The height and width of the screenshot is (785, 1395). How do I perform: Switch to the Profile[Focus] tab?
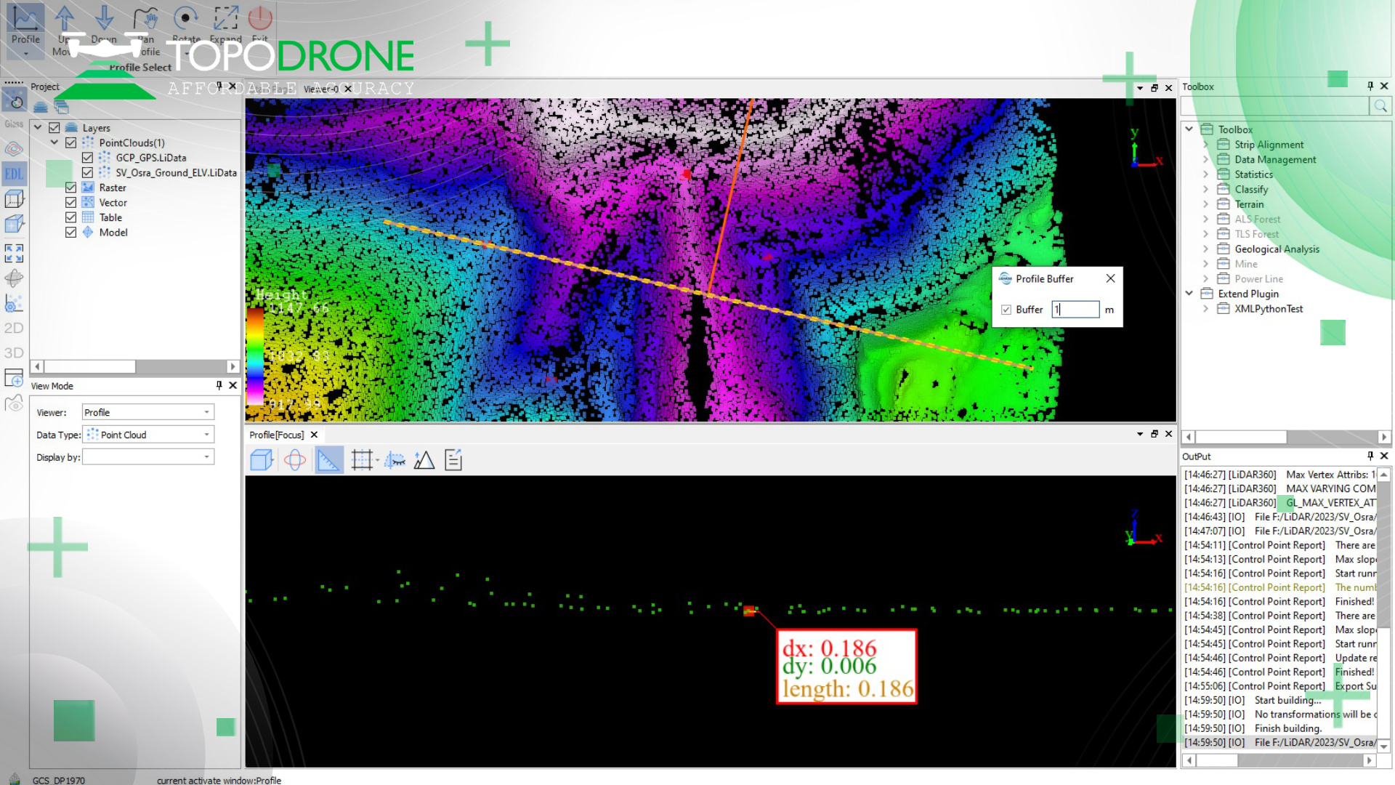[276, 435]
